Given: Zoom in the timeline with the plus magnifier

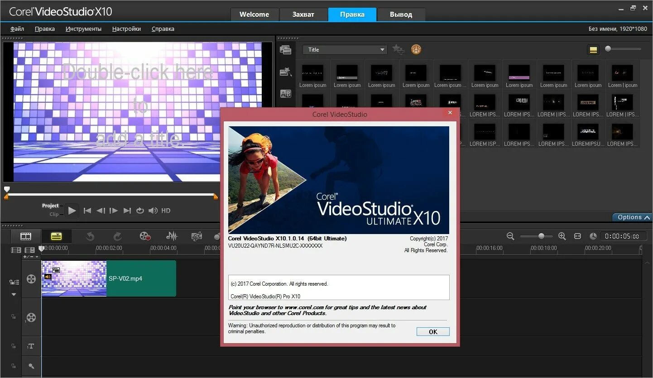Looking at the screenshot, I should 562,236.
